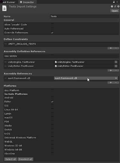Viewport: 120px width, 163px height.
Task: Remove Assembly Definition Reference with minus
Action: point(116,70)
